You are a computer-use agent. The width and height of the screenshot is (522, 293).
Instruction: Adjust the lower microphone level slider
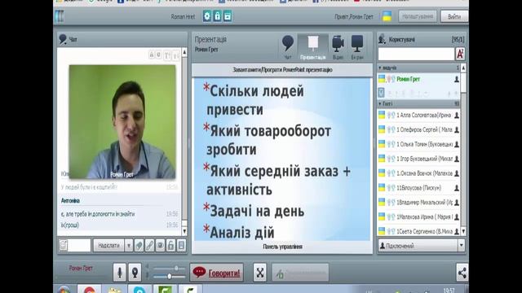169,277
